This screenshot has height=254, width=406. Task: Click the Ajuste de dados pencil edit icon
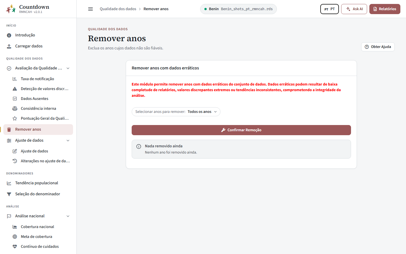[x=15, y=151]
